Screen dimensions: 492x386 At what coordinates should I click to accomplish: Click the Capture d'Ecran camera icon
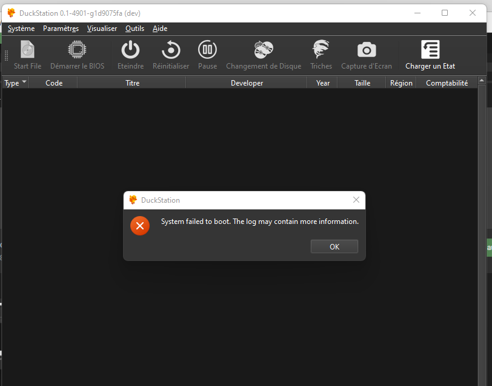coord(367,50)
